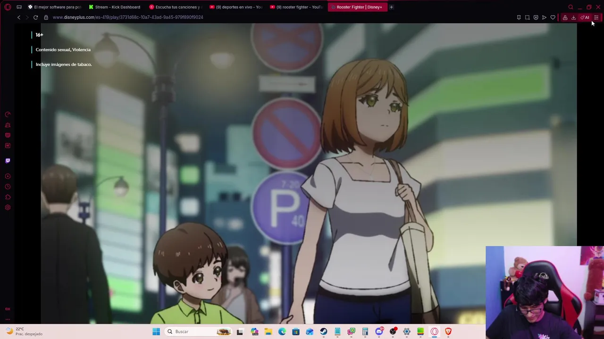
Task: Open Steam from the taskbar
Action: [323, 331]
